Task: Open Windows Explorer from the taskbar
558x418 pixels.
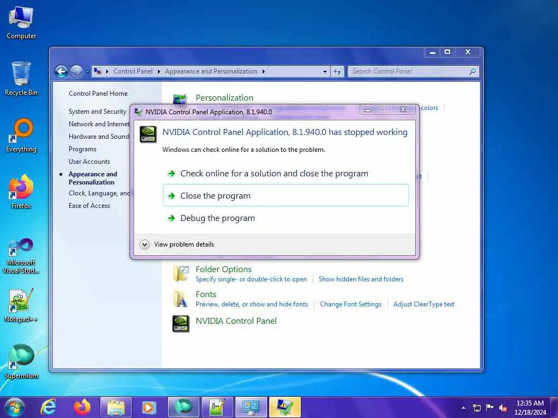Action: click(x=116, y=407)
